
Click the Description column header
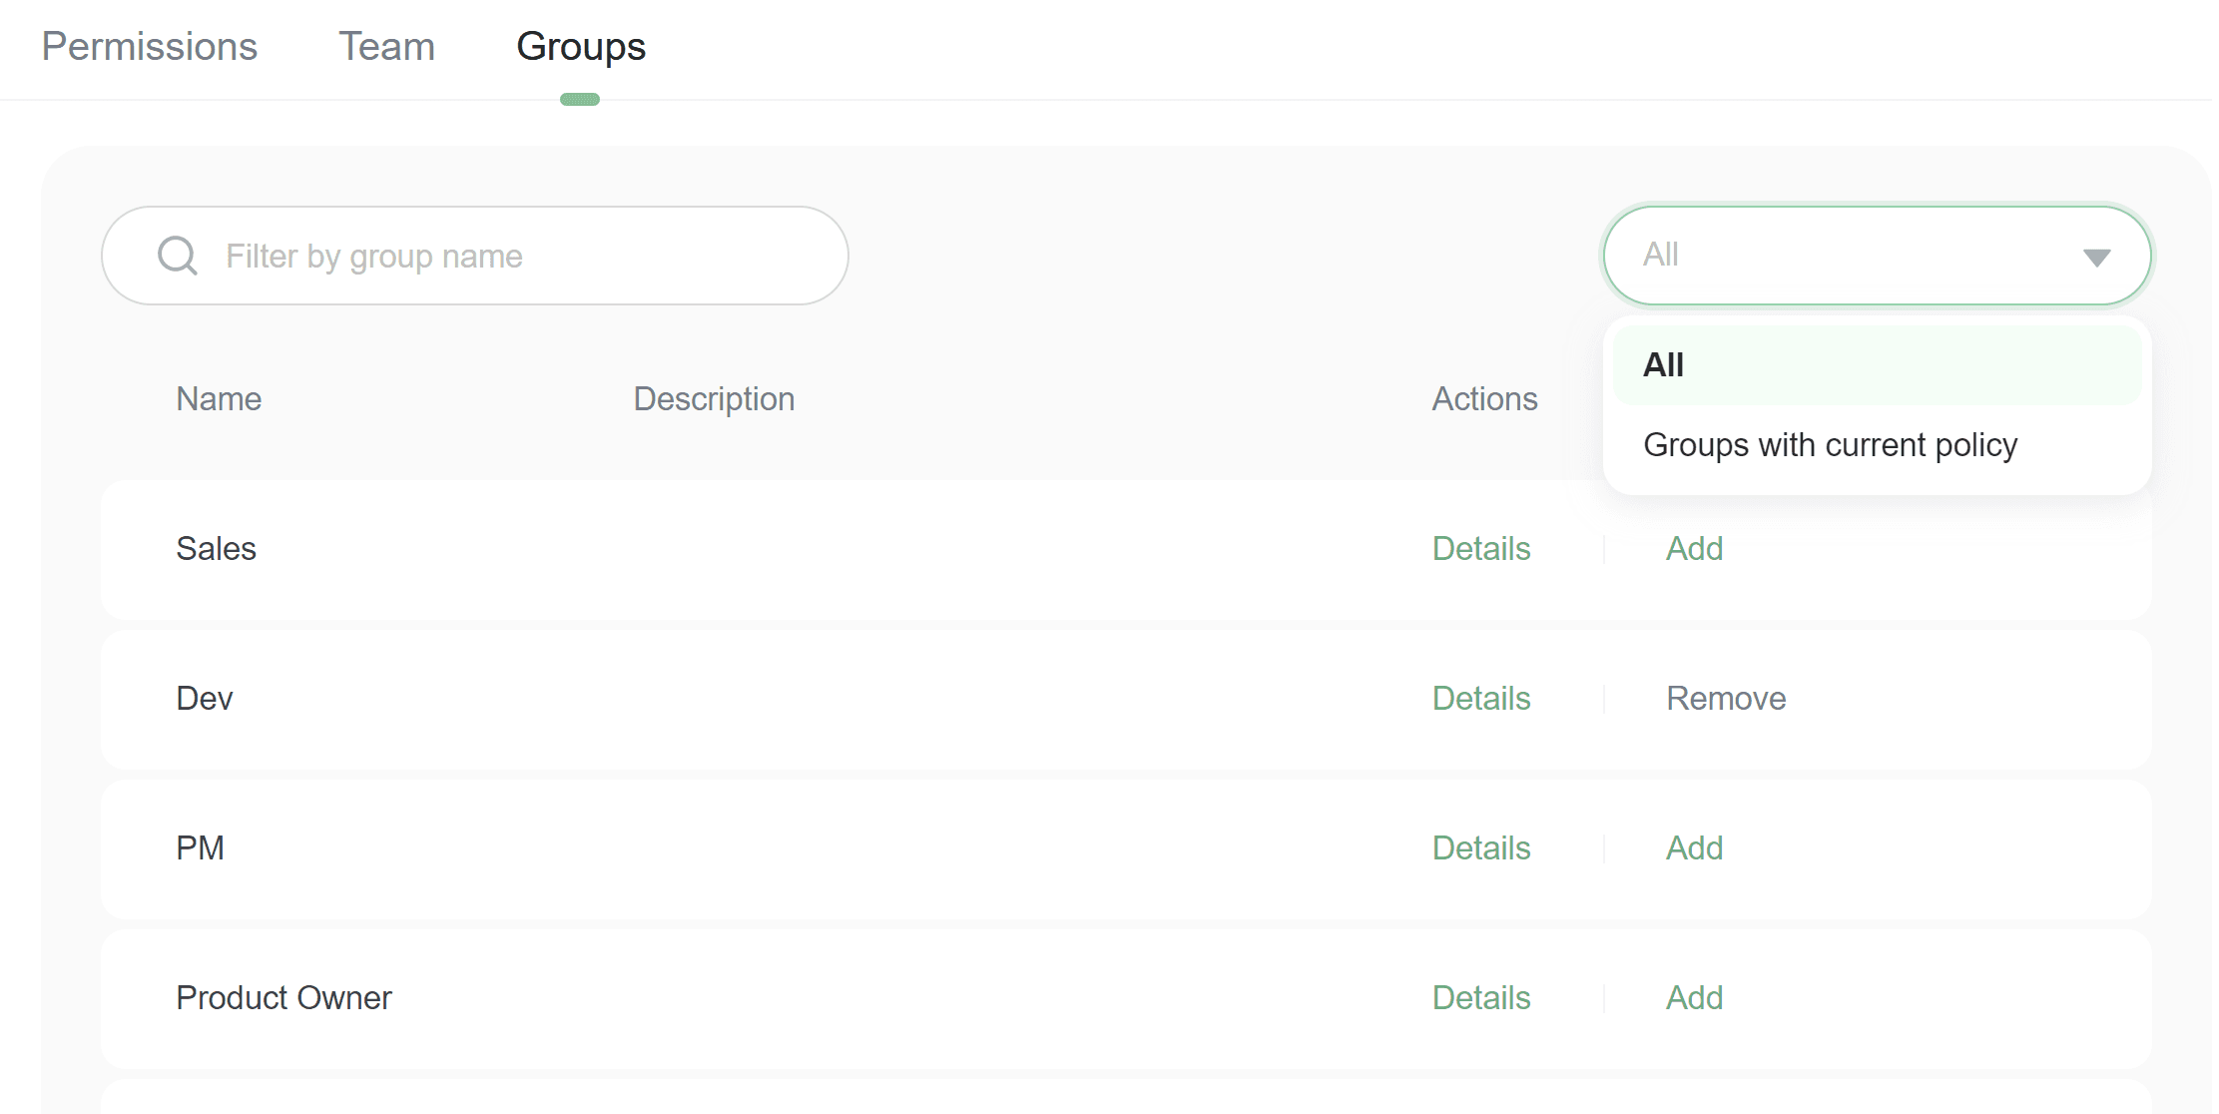(714, 399)
